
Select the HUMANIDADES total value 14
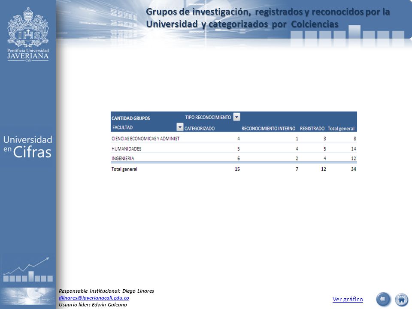tap(353, 149)
